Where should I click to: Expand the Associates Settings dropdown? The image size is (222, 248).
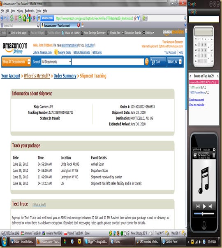click(x=148, y=33)
